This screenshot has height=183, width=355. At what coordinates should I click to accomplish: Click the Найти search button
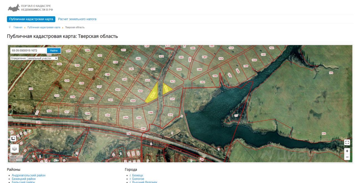click(54, 51)
